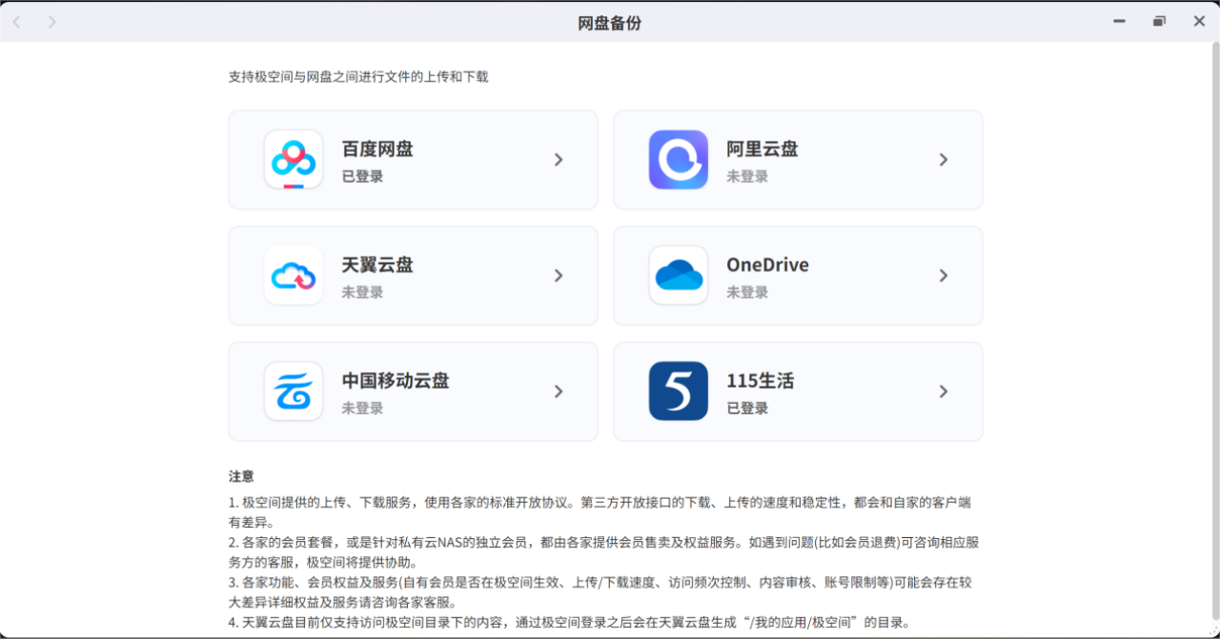Go forward with the right arrow
1220x639 pixels.
coord(51,21)
